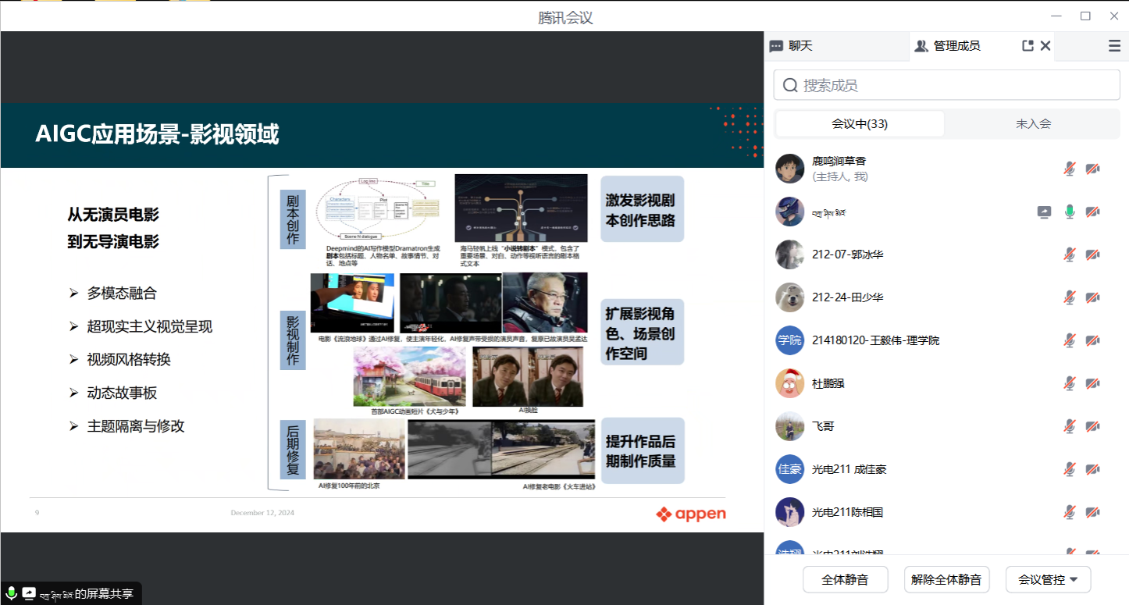The image size is (1129, 605).
Task: Click the avatar of 鹿鸣涧草香
Action: point(789,169)
